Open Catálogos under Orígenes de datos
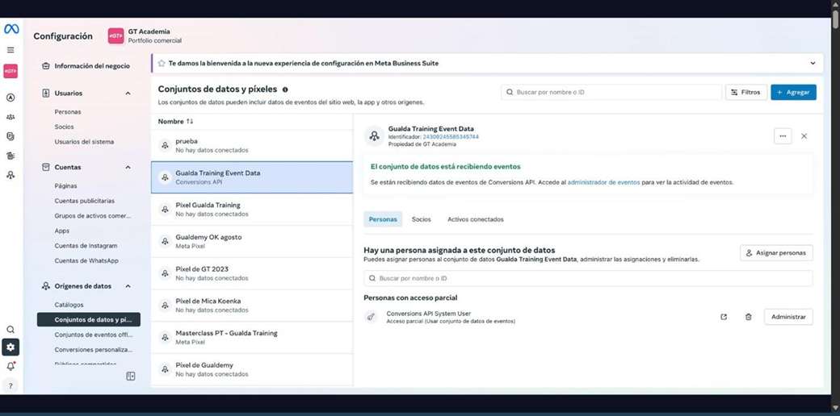The height and width of the screenshot is (416, 840). pos(69,304)
